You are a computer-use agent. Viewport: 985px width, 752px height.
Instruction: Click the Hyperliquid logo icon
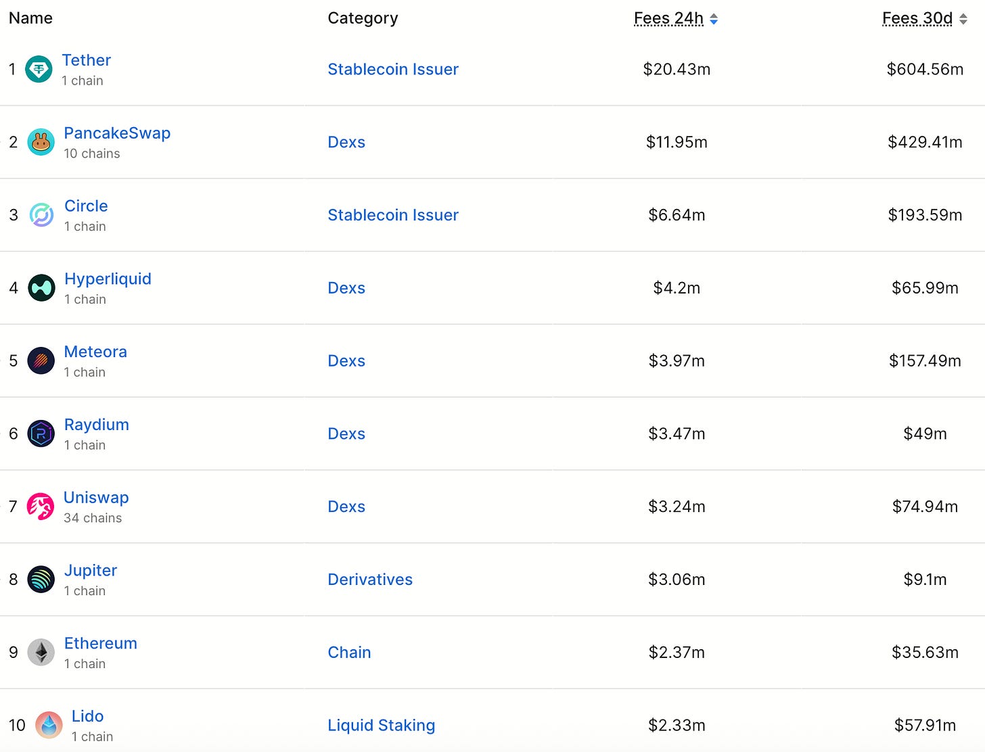pyautogui.click(x=41, y=288)
